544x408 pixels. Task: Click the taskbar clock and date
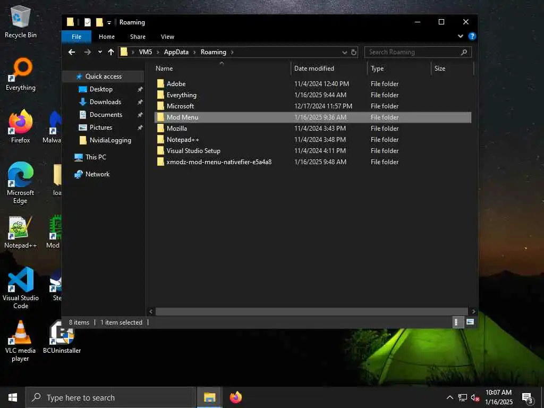point(498,397)
